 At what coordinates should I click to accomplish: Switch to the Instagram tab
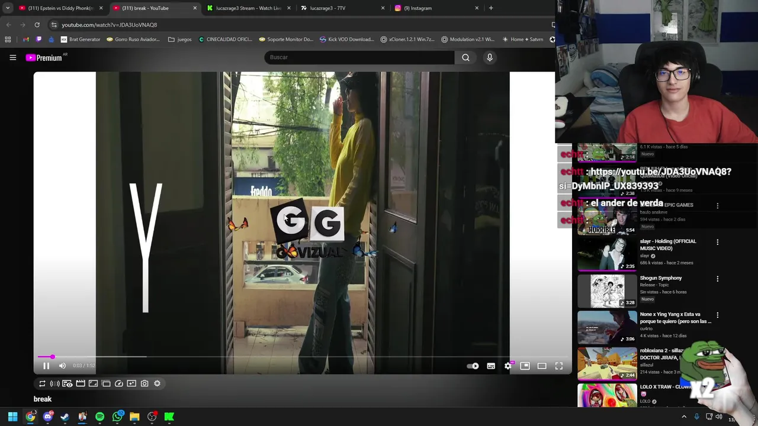click(436, 8)
